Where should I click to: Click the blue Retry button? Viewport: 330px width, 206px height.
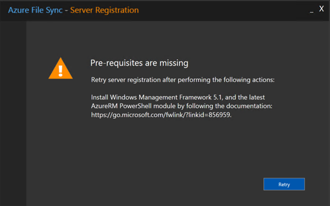pos(284,184)
